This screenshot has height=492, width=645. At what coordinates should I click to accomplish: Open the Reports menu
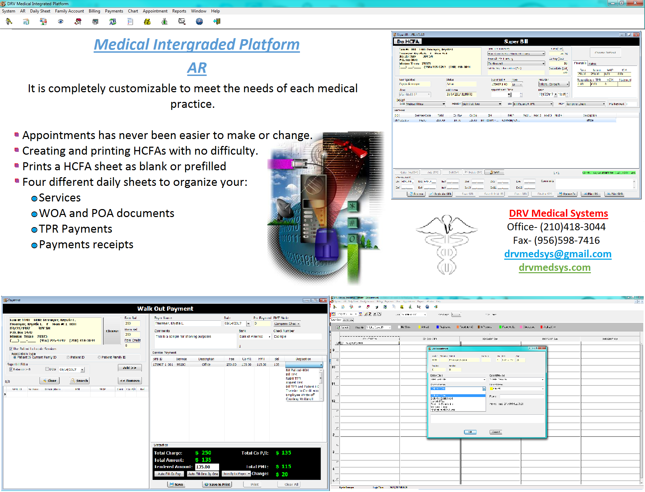click(x=179, y=11)
